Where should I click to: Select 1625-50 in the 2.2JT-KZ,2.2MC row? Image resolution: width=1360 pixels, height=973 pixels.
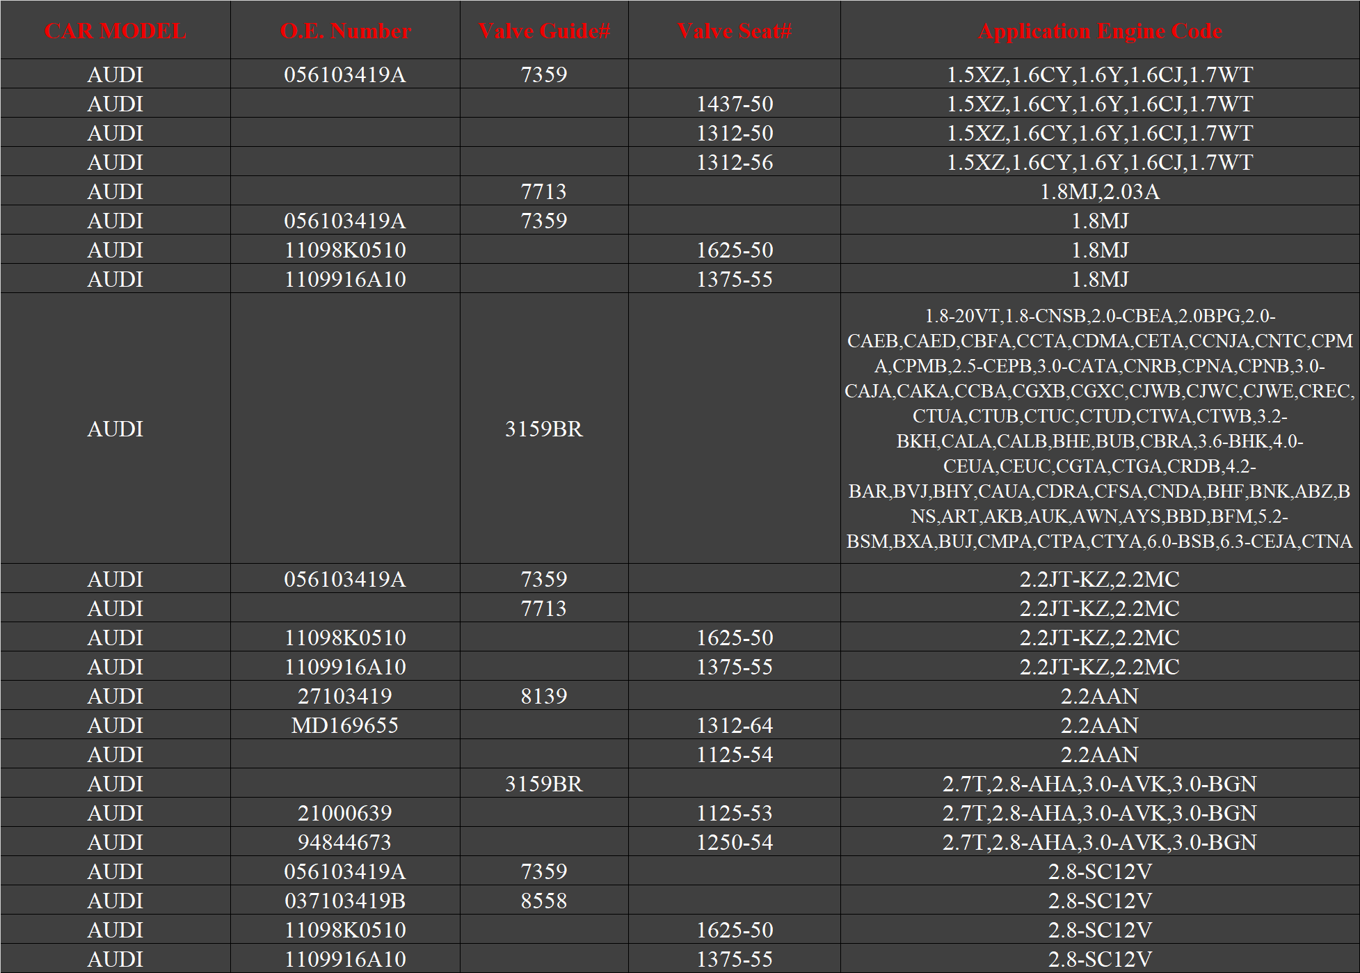[735, 638]
